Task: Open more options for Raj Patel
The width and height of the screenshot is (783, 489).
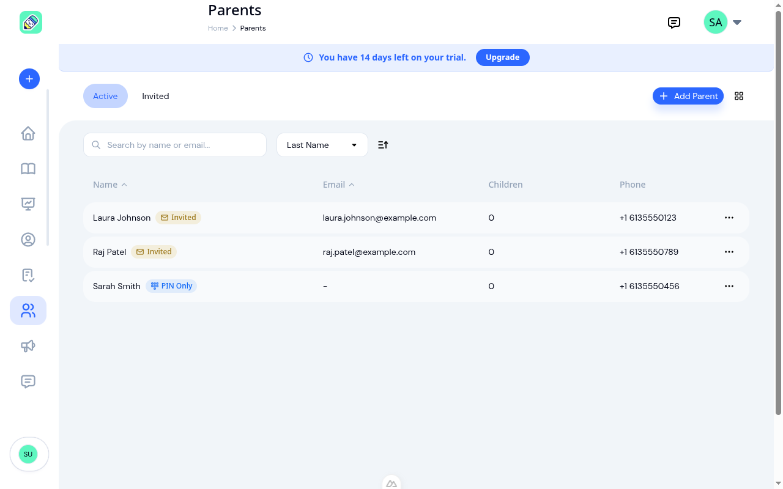Action: [729, 252]
